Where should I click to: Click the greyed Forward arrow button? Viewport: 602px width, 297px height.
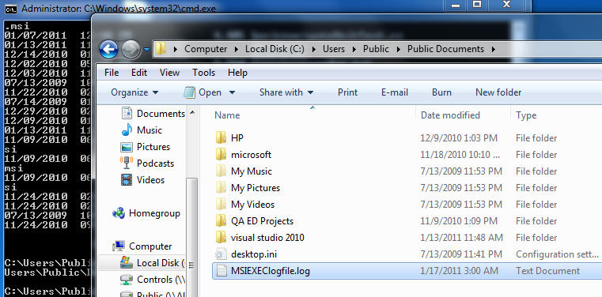(131, 50)
